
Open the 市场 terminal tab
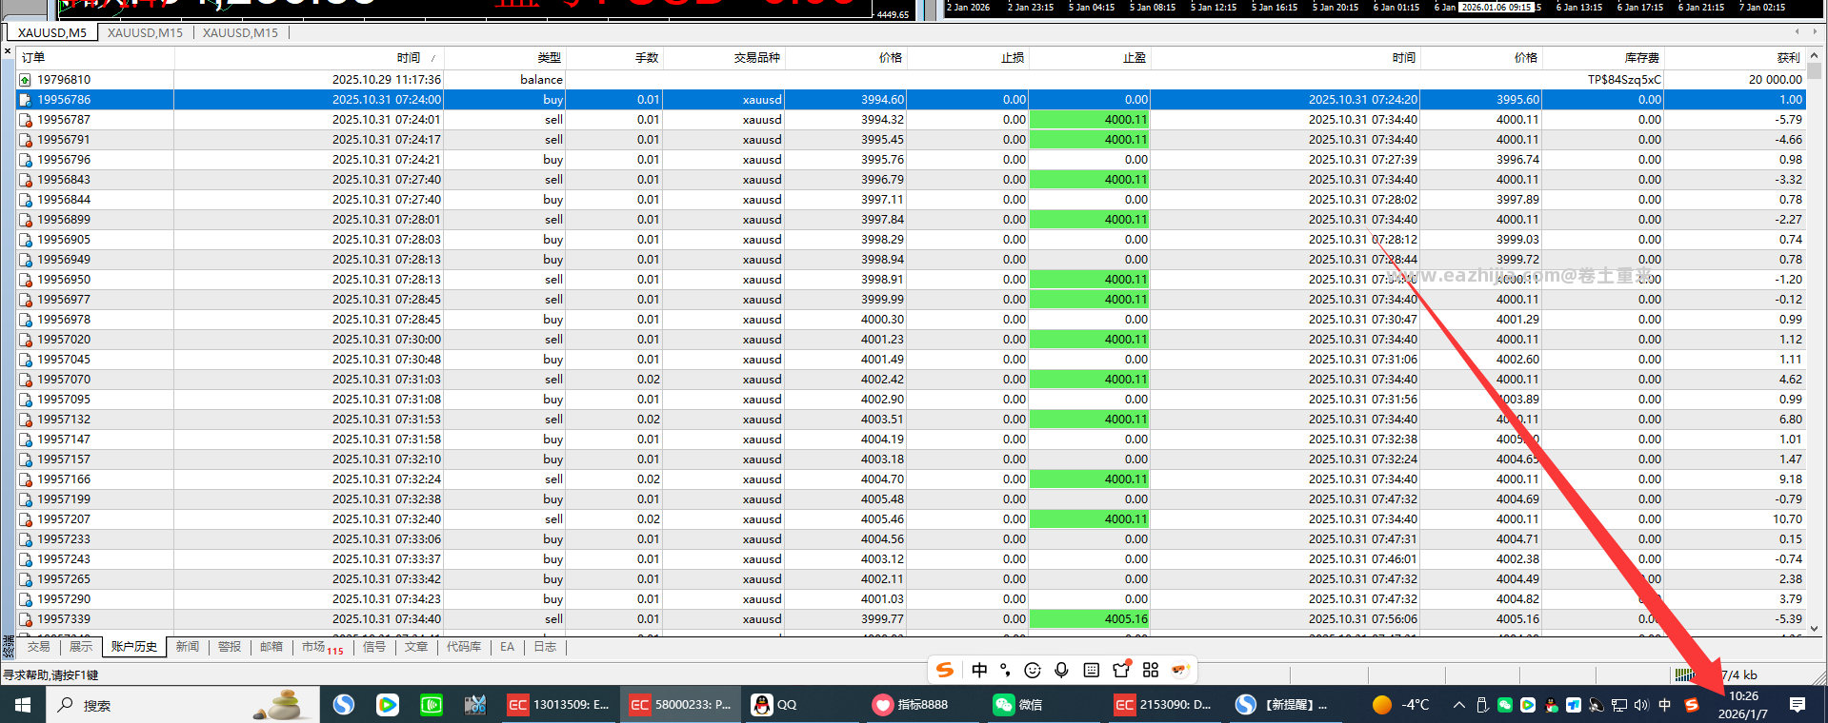pyautogui.click(x=322, y=647)
